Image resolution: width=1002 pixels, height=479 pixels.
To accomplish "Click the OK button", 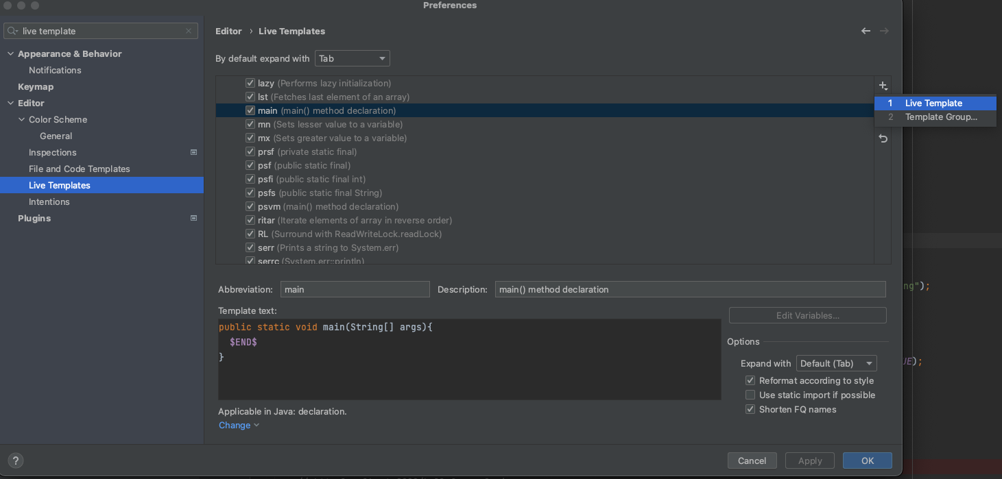I will 868,460.
